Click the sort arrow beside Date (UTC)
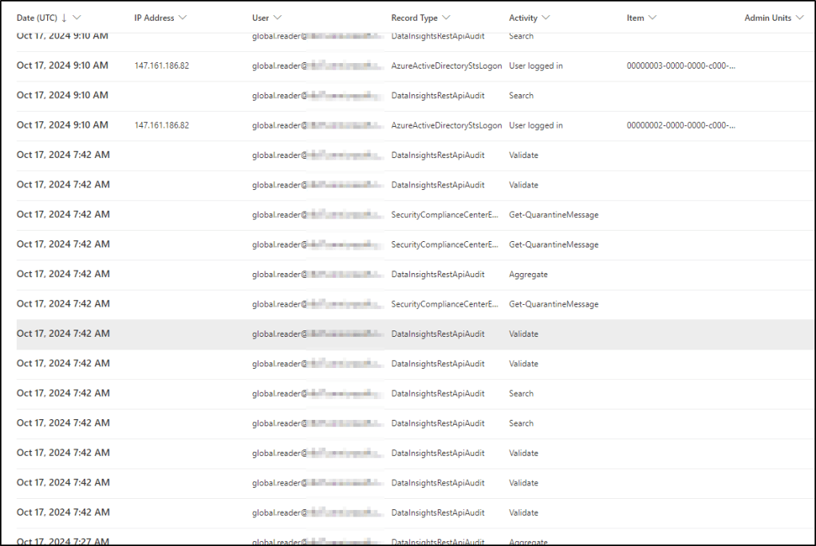The image size is (816, 546). pyautogui.click(x=64, y=18)
